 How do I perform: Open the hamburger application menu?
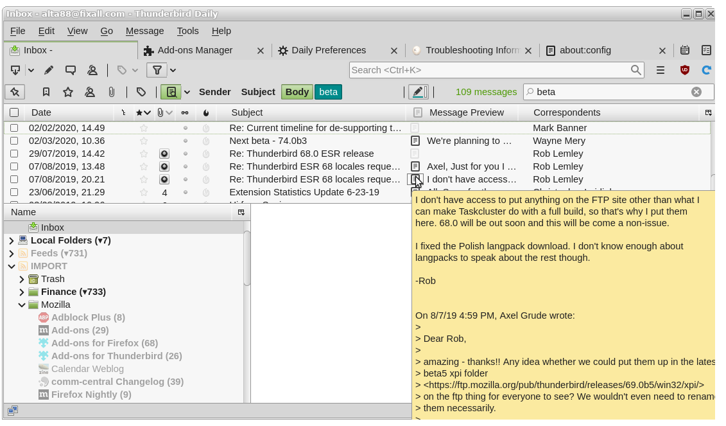point(661,71)
